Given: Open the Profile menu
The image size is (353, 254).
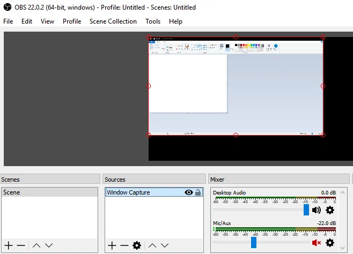Looking at the screenshot, I should pos(72,21).
